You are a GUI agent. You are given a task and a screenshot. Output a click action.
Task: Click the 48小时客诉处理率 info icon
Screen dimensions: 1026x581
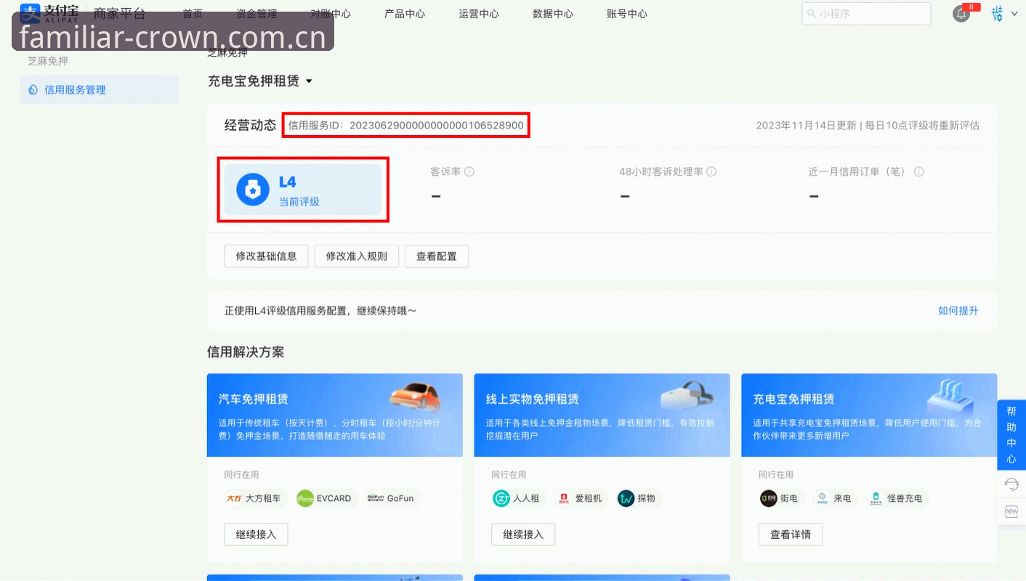click(711, 172)
